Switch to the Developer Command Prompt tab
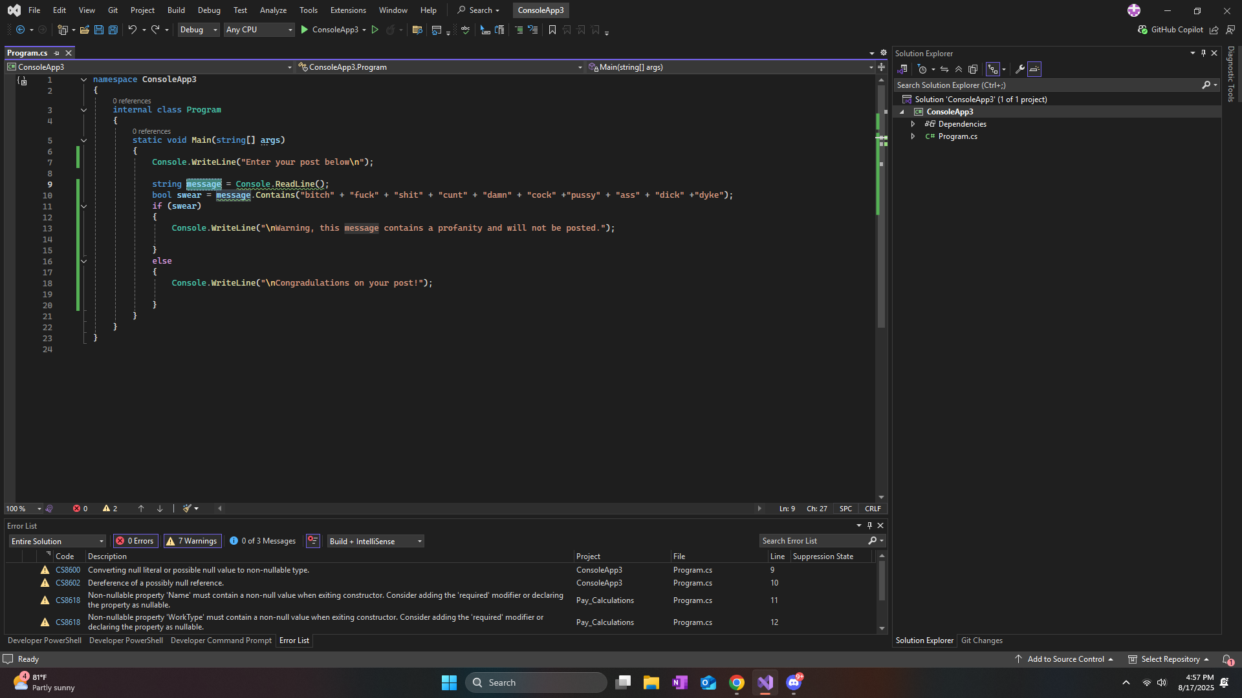This screenshot has width=1242, height=698. (221, 640)
